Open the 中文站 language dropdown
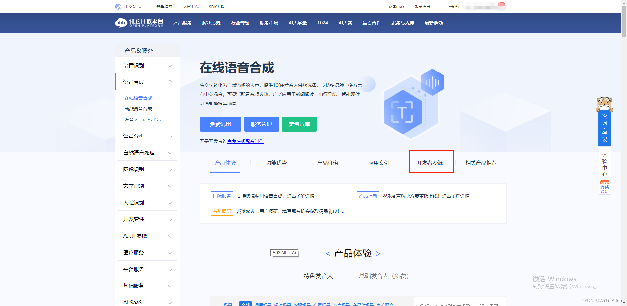 [x=133, y=7]
